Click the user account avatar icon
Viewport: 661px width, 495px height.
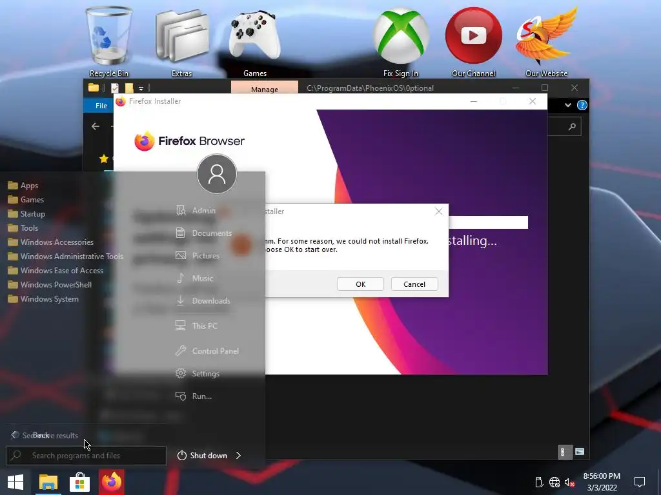[217, 174]
